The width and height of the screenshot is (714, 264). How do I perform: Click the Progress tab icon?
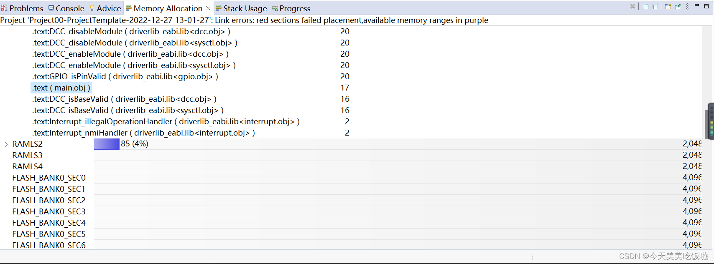275,8
